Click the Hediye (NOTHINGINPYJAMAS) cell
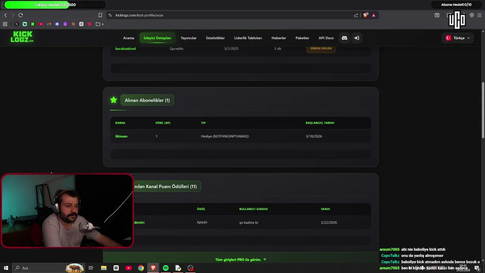Viewport: 485px width, 273px height. point(225,136)
